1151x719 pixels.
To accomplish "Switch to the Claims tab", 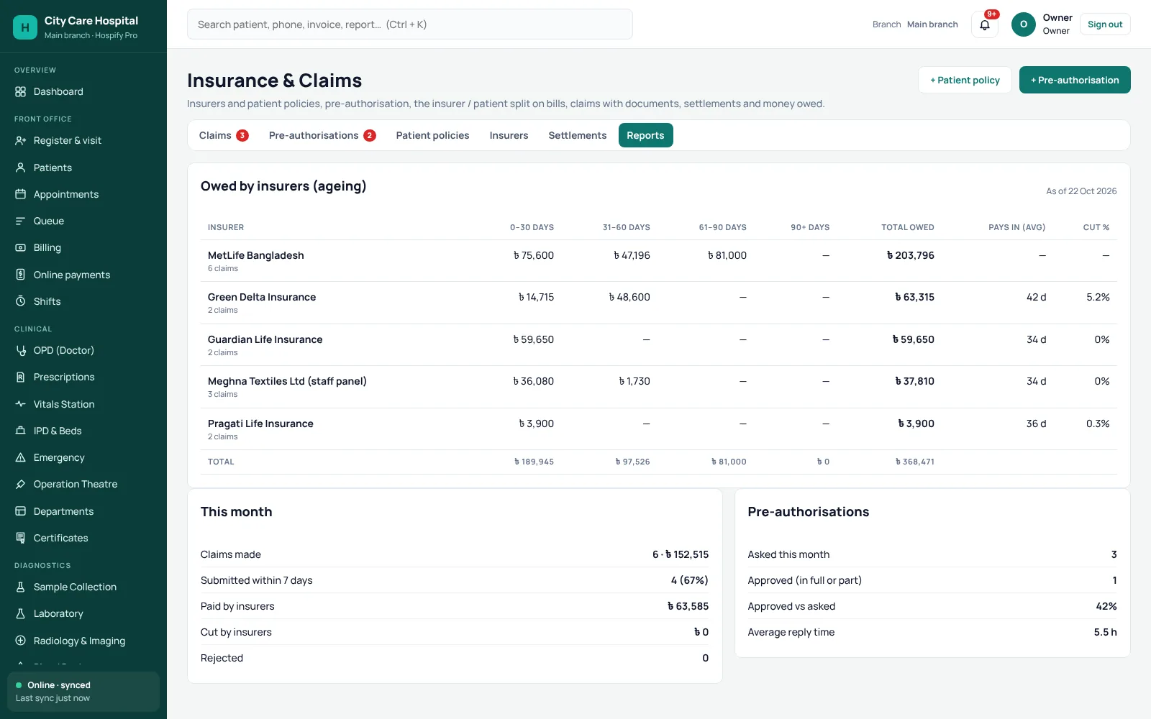I will click(224, 135).
